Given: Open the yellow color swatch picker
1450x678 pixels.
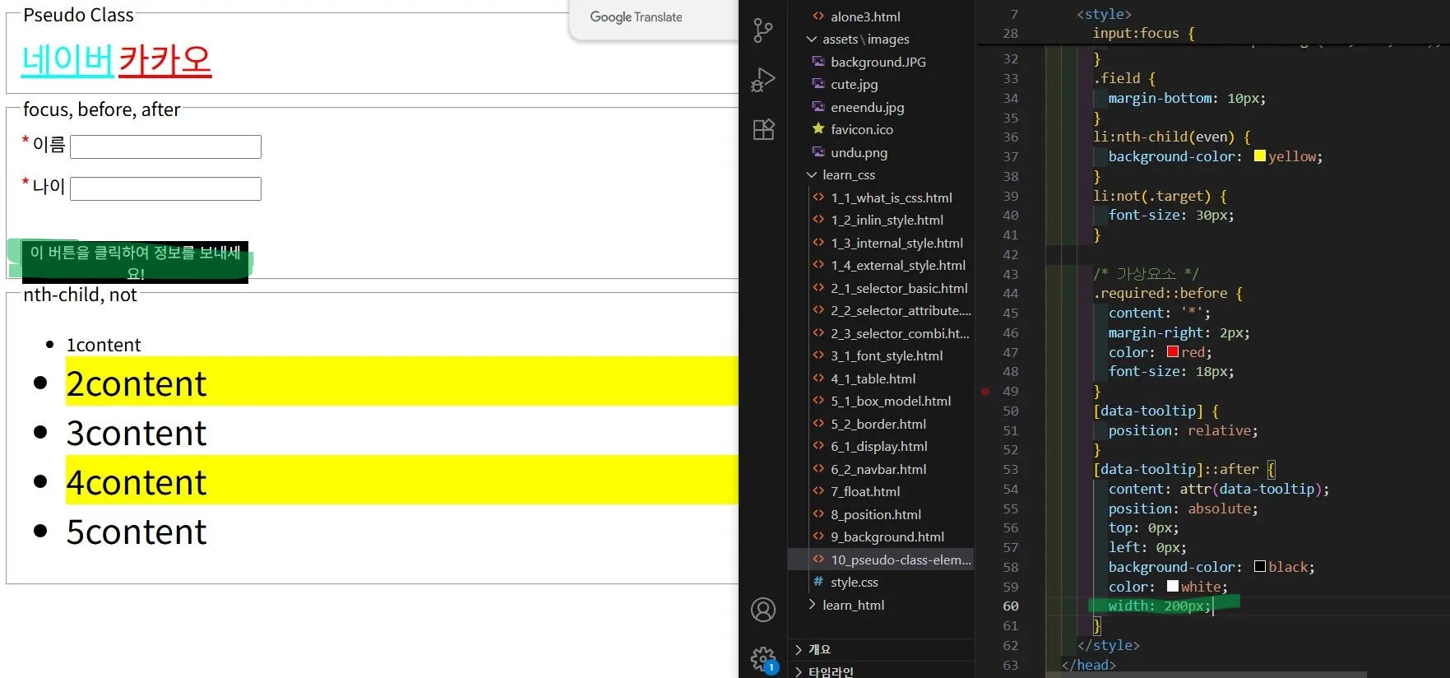Looking at the screenshot, I should click(x=1259, y=156).
